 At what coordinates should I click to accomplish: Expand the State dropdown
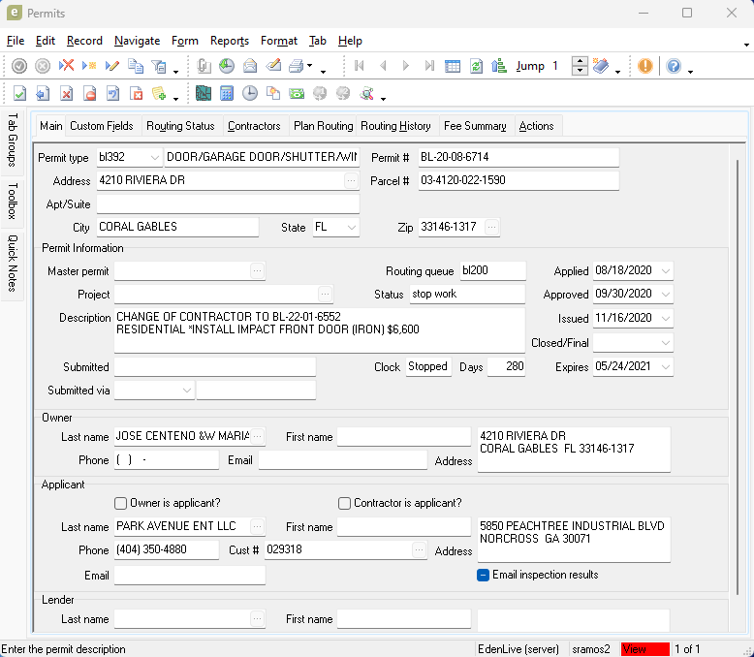point(351,227)
